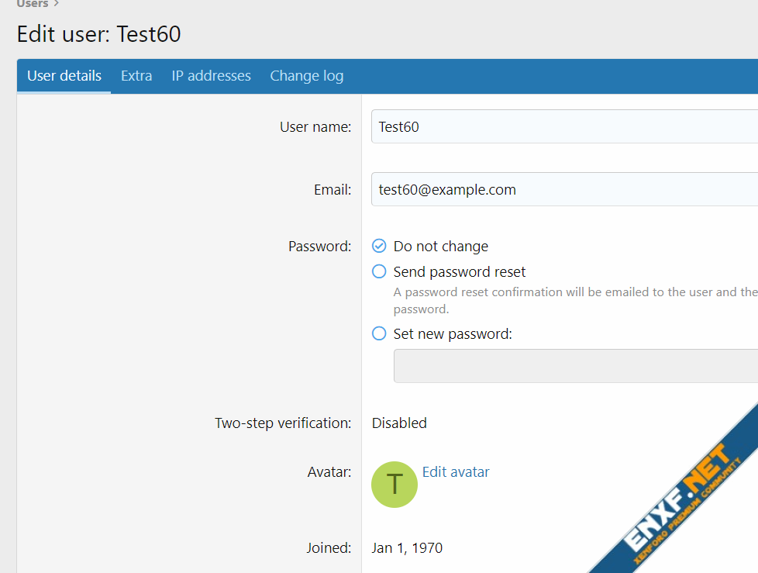Choose the Send password reset option
The image size is (758, 573).
379,272
